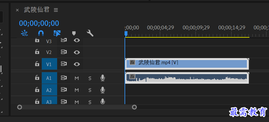The image size is (269, 122).
Task: Target the V2 track header
Action: point(49,52)
